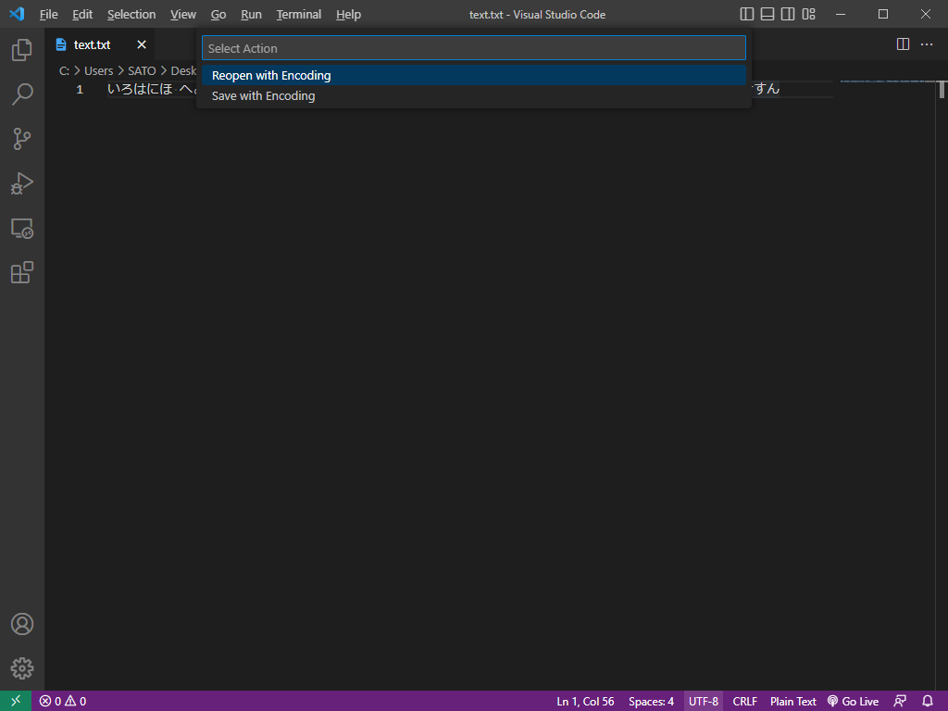
Task: Click the remote window indicator in status bar
Action: coord(16,702)
